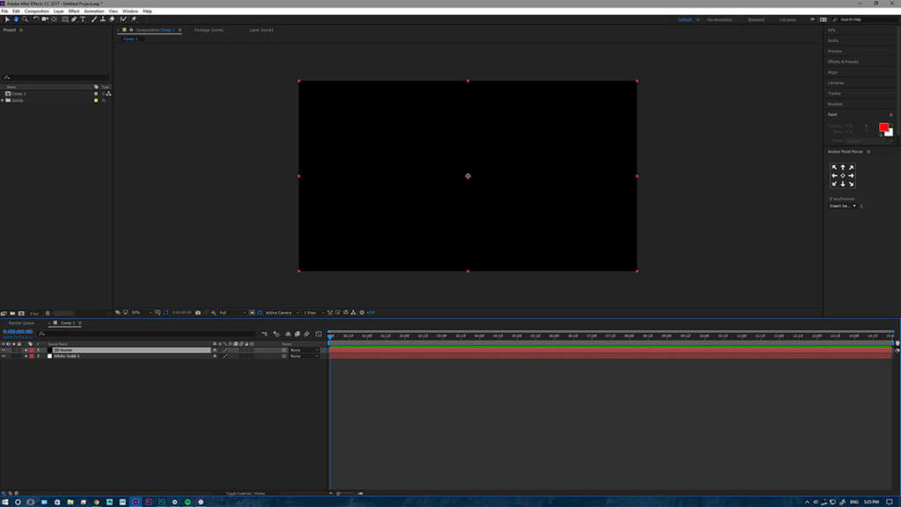The image size is (901, 507).
Task: Hide the White Solid 1 layer
Action: point(4,356)
